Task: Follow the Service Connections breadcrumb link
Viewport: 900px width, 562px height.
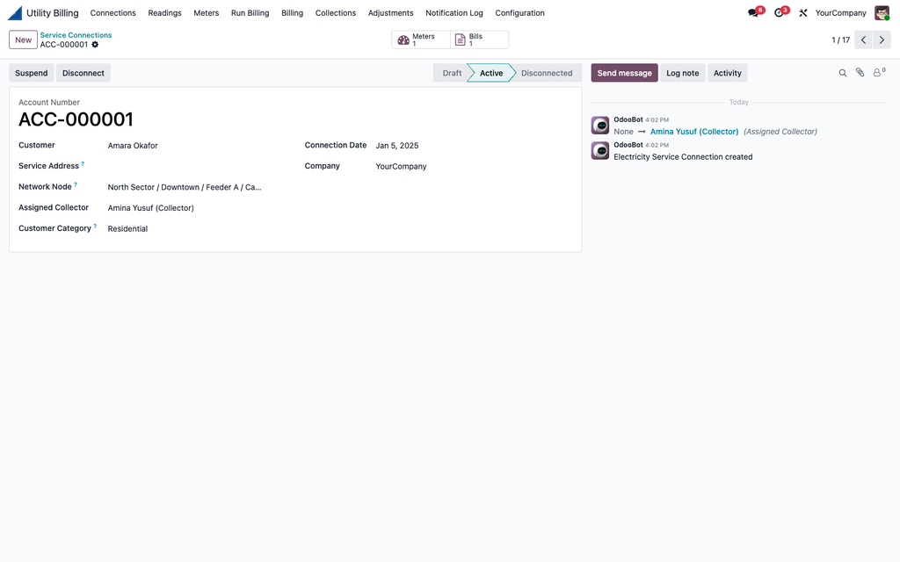Action: click(76, 35)
